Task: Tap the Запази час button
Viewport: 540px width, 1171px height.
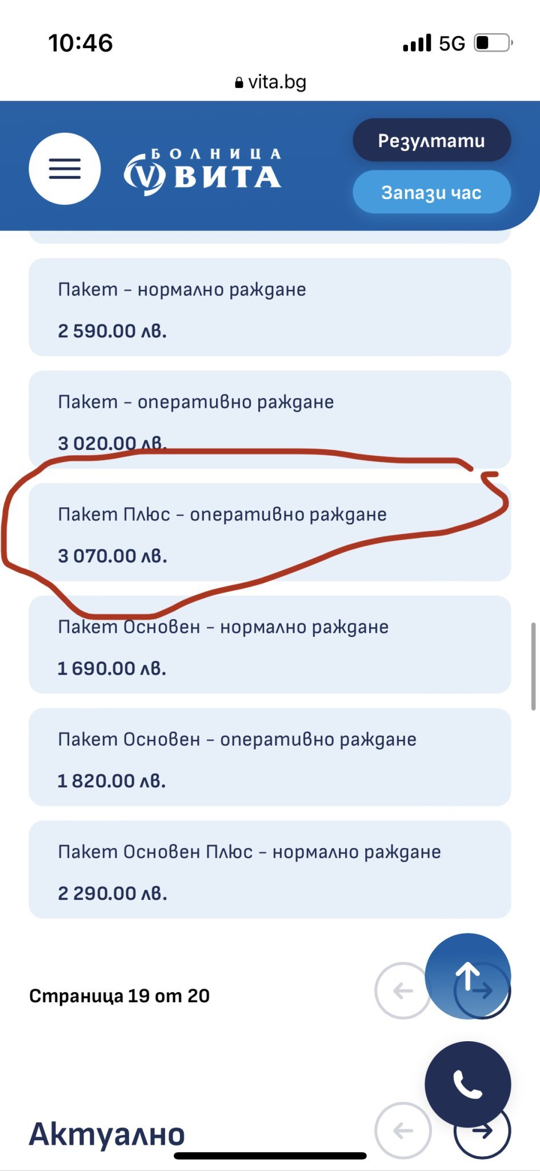Action: coord(431,192)
